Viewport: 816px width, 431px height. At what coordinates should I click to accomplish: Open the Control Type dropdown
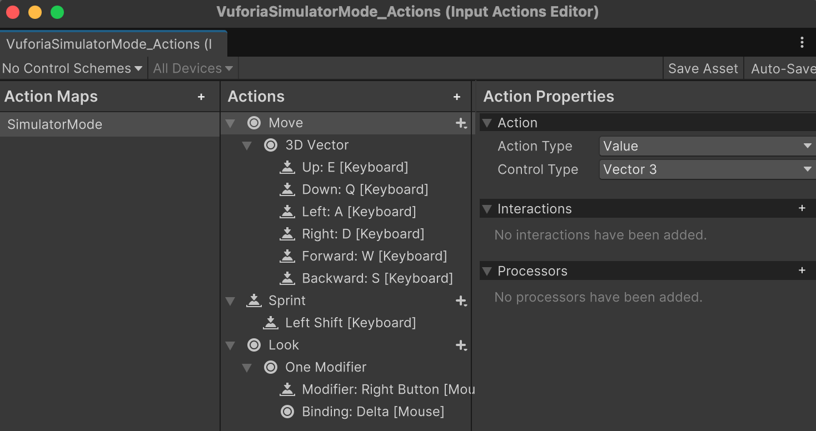pos(707,169)
